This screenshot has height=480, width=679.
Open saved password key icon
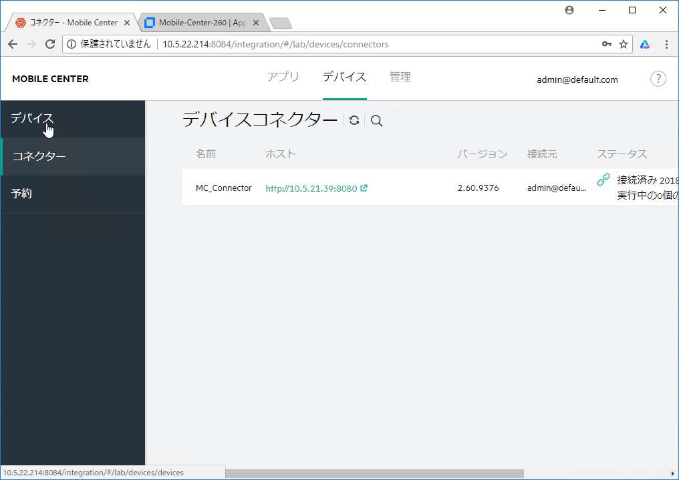(607, 44)
